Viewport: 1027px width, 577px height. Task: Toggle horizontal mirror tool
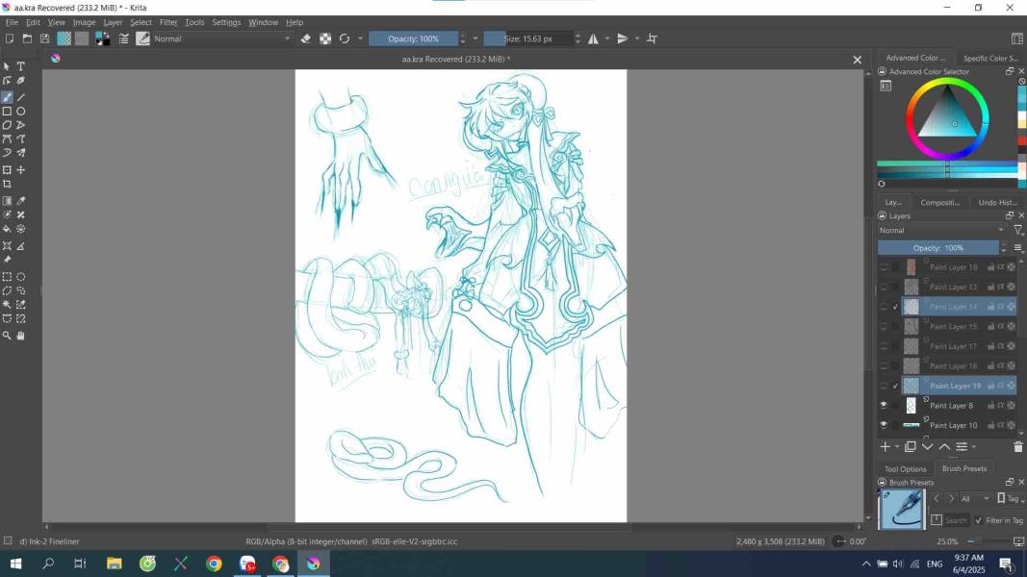(593, 38)
